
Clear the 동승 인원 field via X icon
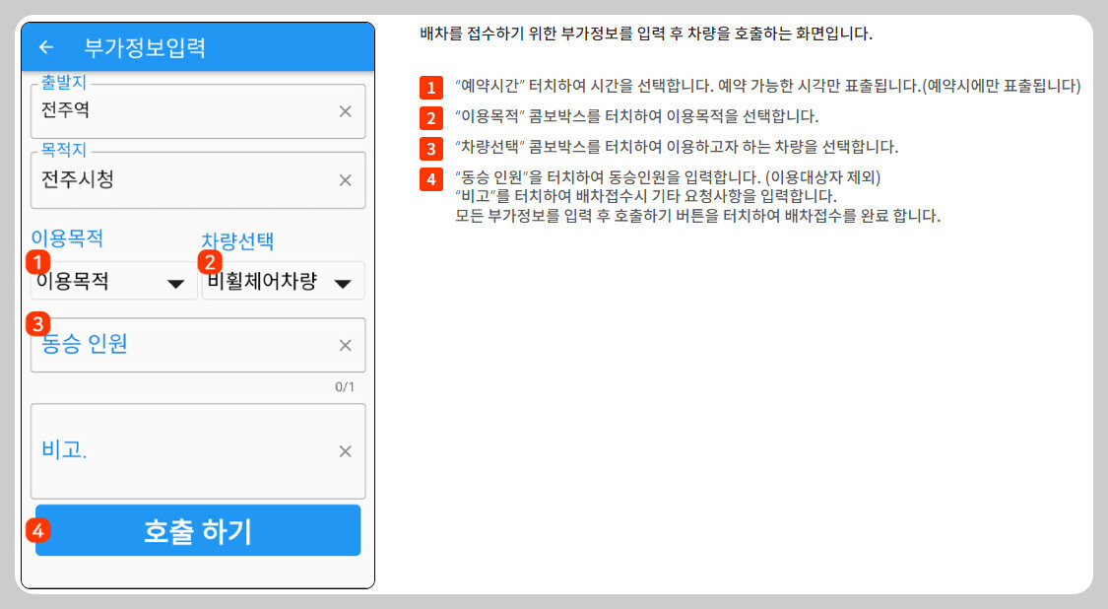pos(345,345)
